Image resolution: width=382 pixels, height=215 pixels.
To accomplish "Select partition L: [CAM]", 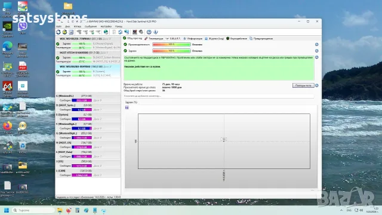I will coord(88,173).
